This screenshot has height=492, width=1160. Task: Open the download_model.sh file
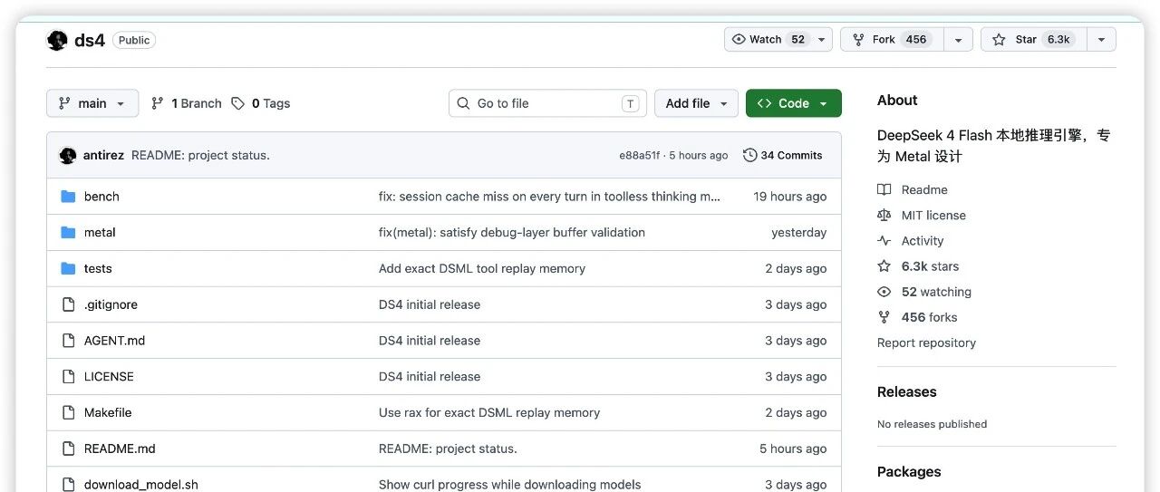coord(141,485)
